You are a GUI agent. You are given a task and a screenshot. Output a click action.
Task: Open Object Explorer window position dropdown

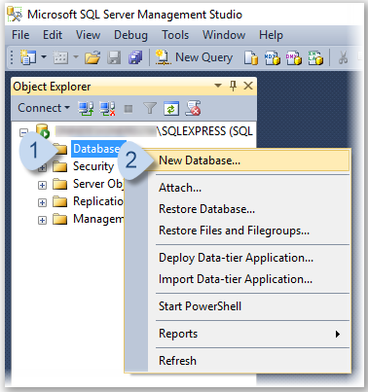coord(218,86)
